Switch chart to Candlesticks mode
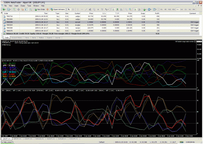 coord(118,9)
